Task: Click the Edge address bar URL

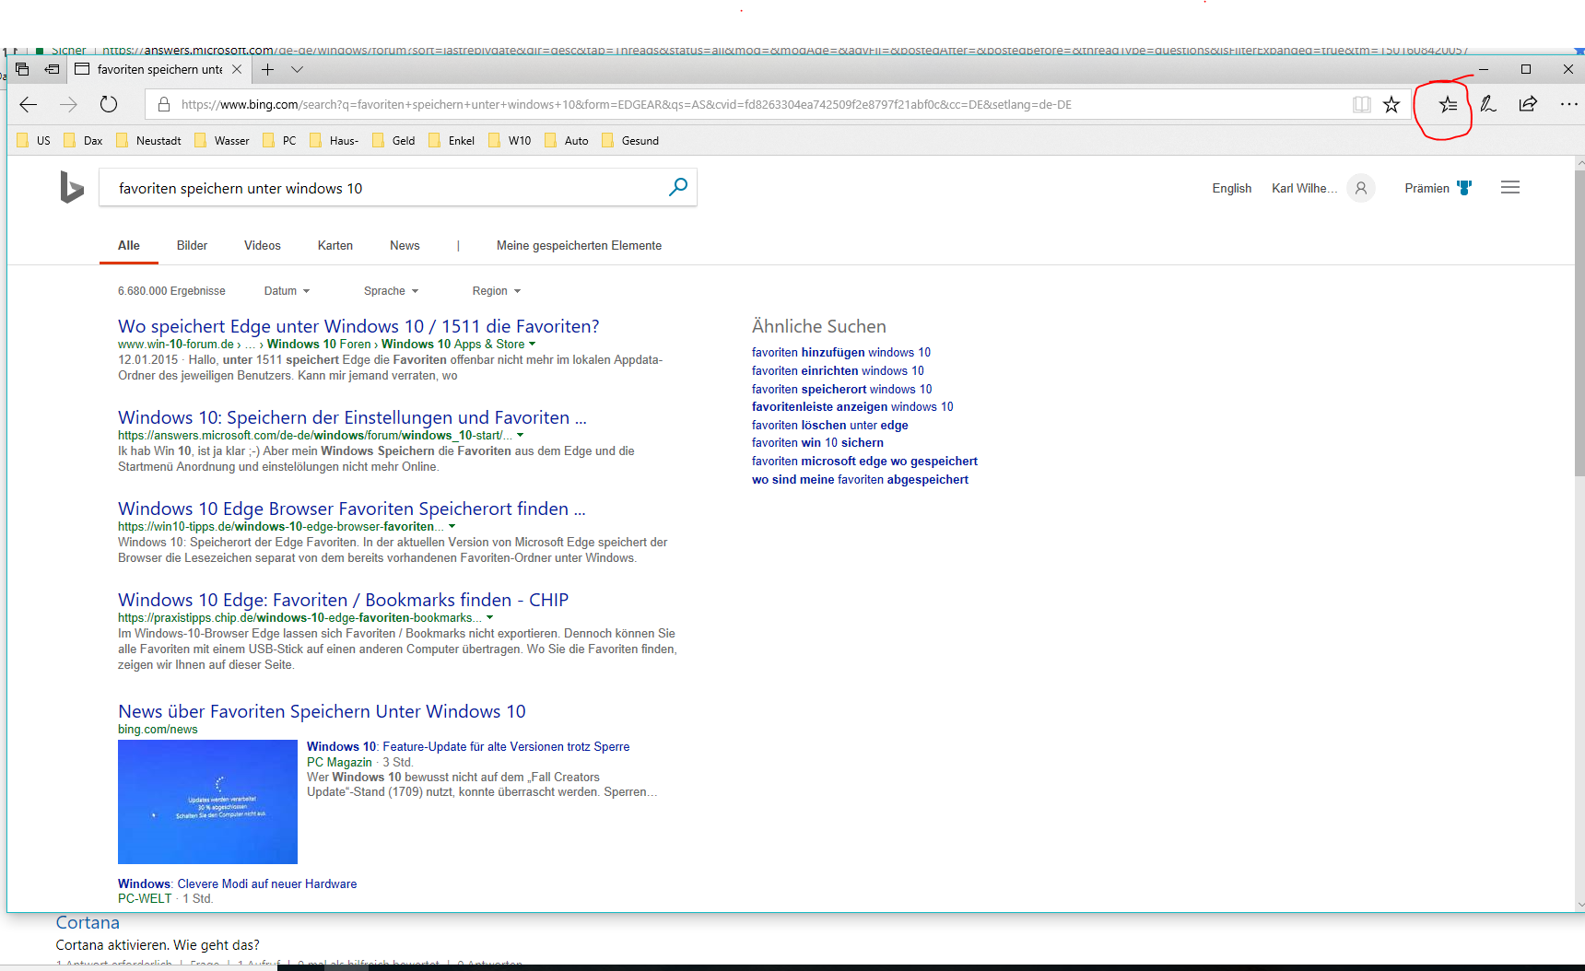Action: (627, 104)
